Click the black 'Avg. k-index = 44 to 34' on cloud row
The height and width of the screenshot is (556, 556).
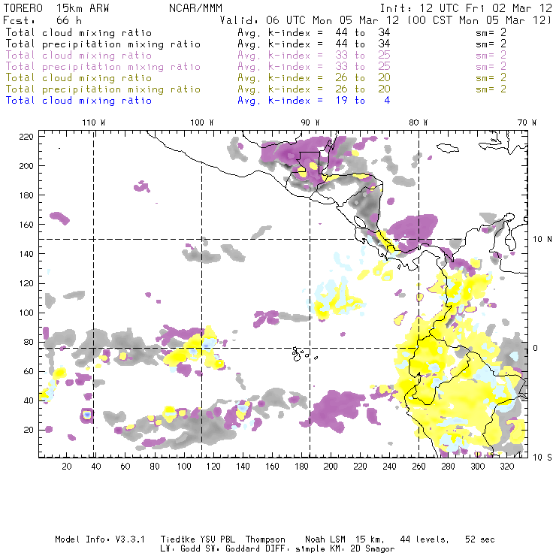pos(314,33)
